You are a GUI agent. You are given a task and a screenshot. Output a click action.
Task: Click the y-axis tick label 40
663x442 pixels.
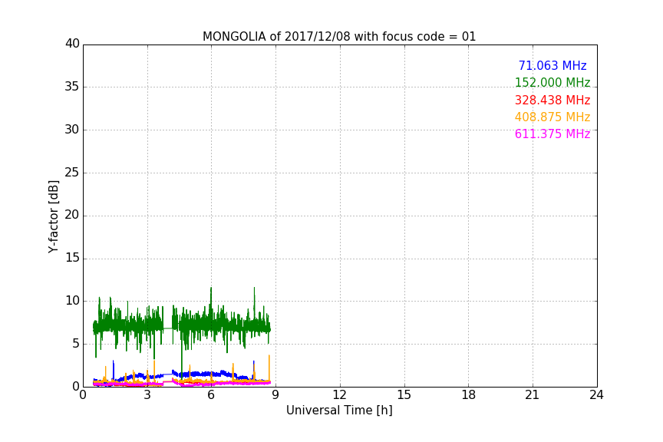click(x=72, y=44)
